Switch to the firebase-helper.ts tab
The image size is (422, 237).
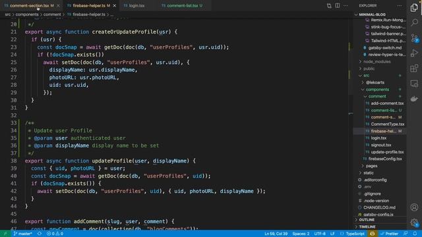[89, 5]
